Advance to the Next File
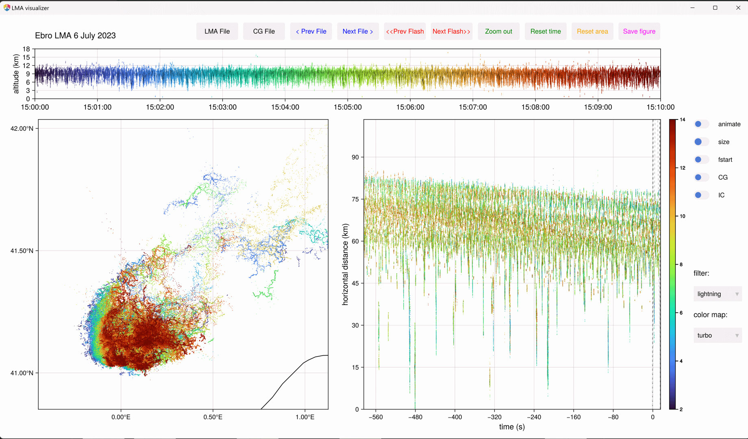 point(358,31)
